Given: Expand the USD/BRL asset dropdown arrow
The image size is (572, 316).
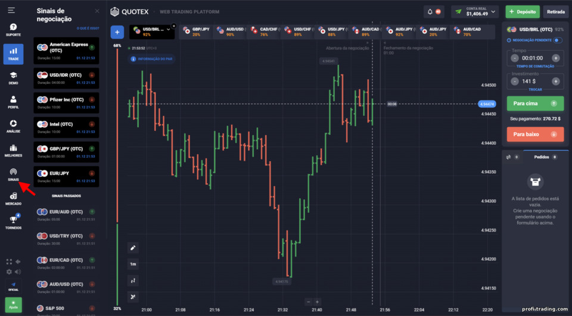Looking at the screenshot, I should [168, 30].
